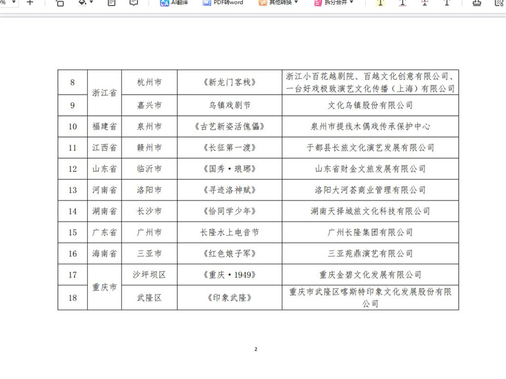Click the 《新龙门客栈》 table cell
The image size is (506, 379).
pyautogui.click(x=230, y=82)
